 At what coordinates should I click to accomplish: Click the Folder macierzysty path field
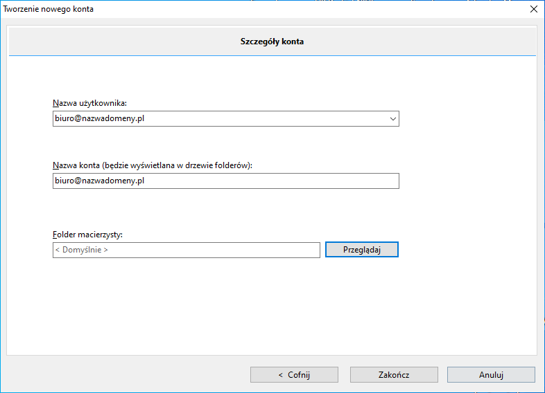point(187,250)
